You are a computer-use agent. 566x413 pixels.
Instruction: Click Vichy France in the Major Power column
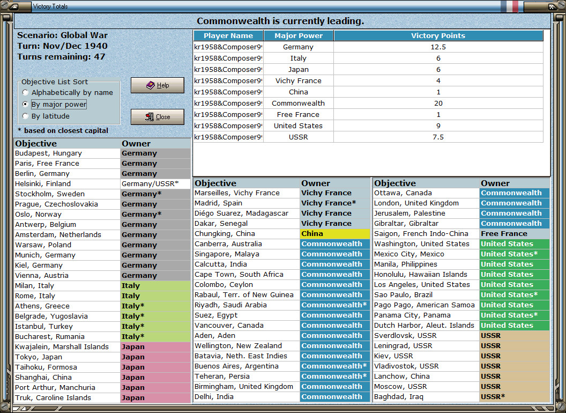tap(299, 80)
